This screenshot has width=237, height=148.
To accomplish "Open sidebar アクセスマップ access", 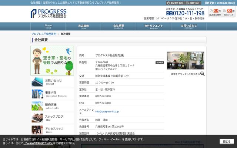I will coord(52,130).
